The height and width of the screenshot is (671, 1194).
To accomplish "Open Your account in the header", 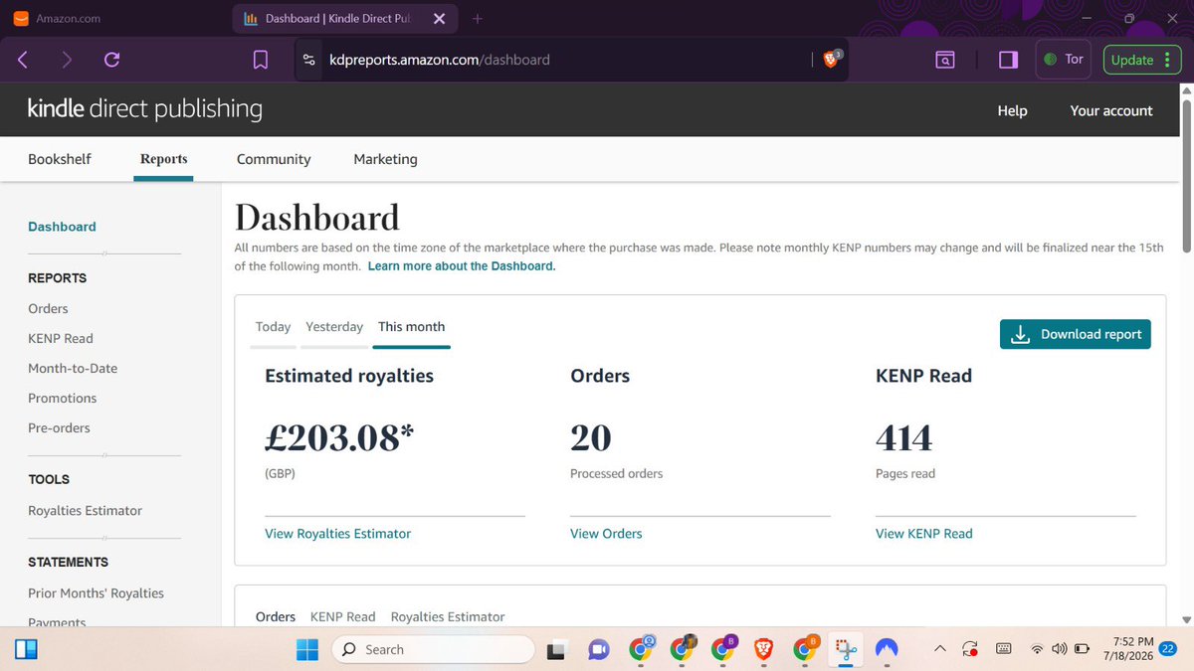I will click(1111, 110).
